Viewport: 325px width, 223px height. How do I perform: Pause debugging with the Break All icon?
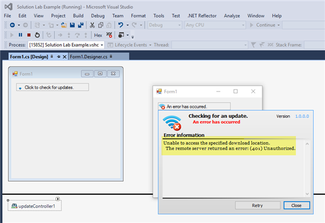tap(20, 35)
